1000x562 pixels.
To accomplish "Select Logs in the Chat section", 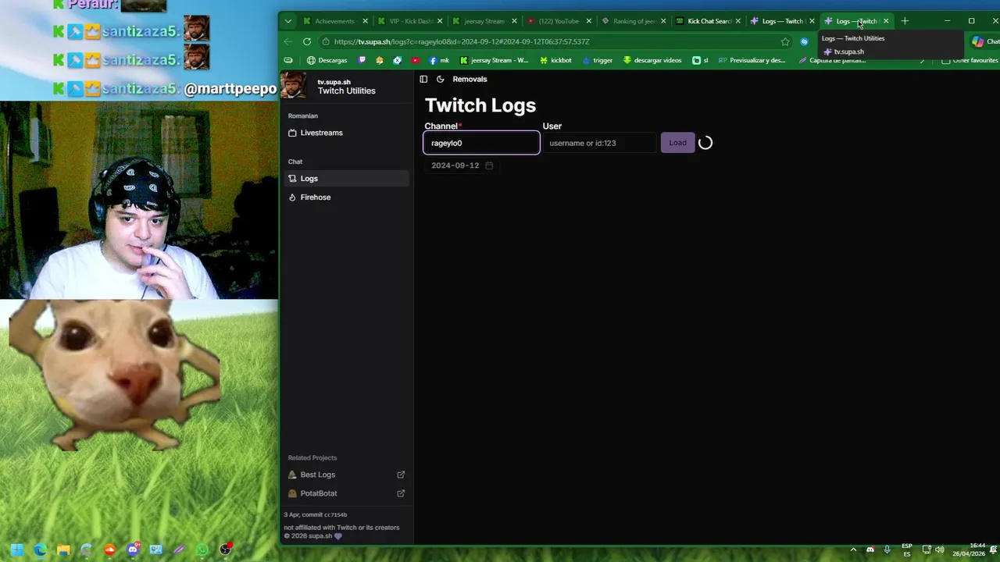I will [345, 179].
